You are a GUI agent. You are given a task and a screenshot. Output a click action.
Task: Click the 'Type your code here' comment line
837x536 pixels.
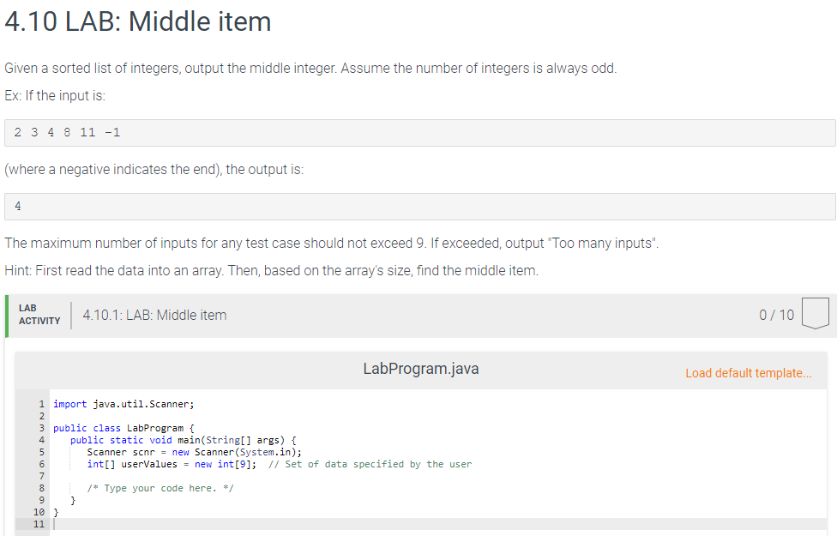click(160, 488)
